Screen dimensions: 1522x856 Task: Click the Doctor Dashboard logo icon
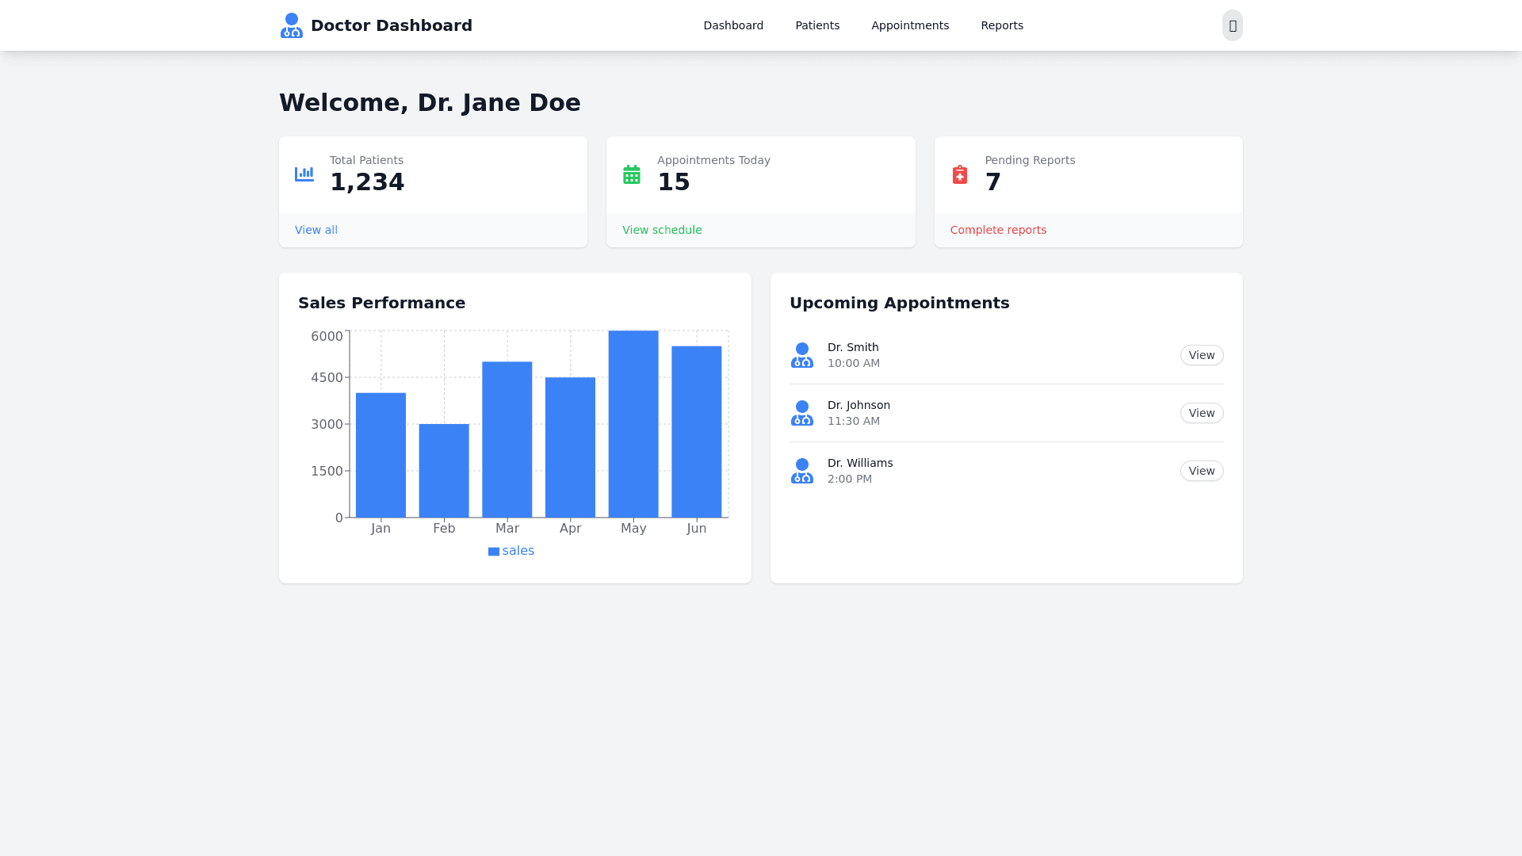coord(291,25)
